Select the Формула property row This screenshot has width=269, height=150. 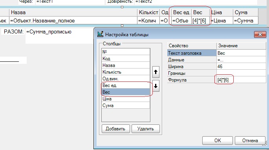click(x=192, y=80)
